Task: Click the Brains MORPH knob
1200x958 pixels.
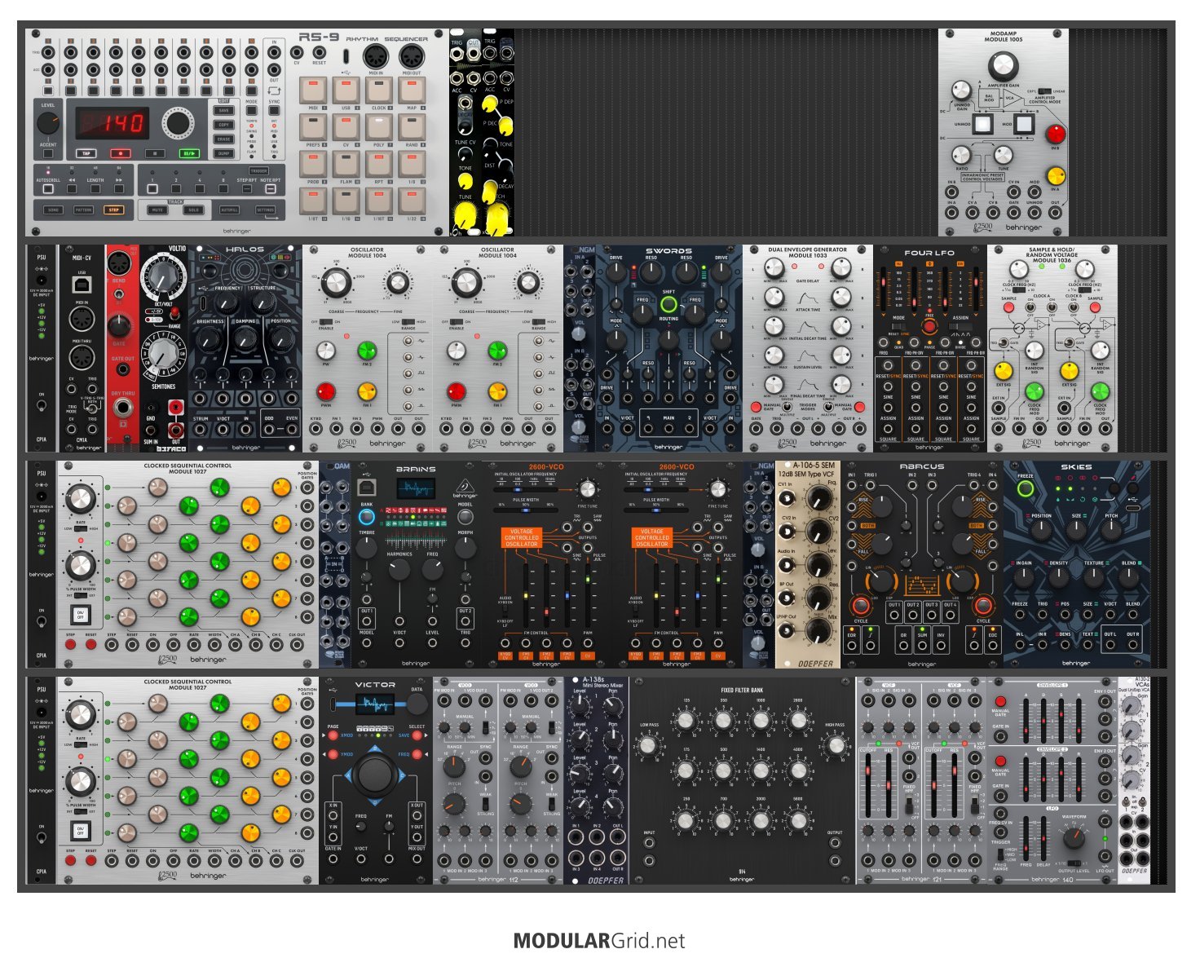Action: (x=465, y=548)
